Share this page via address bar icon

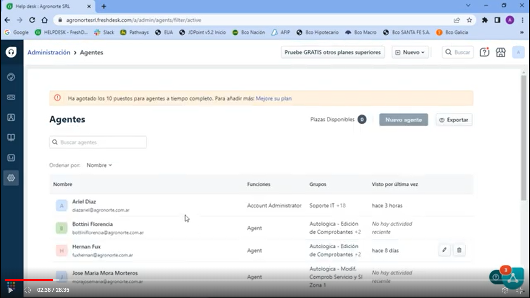click(x=457, y=20)
